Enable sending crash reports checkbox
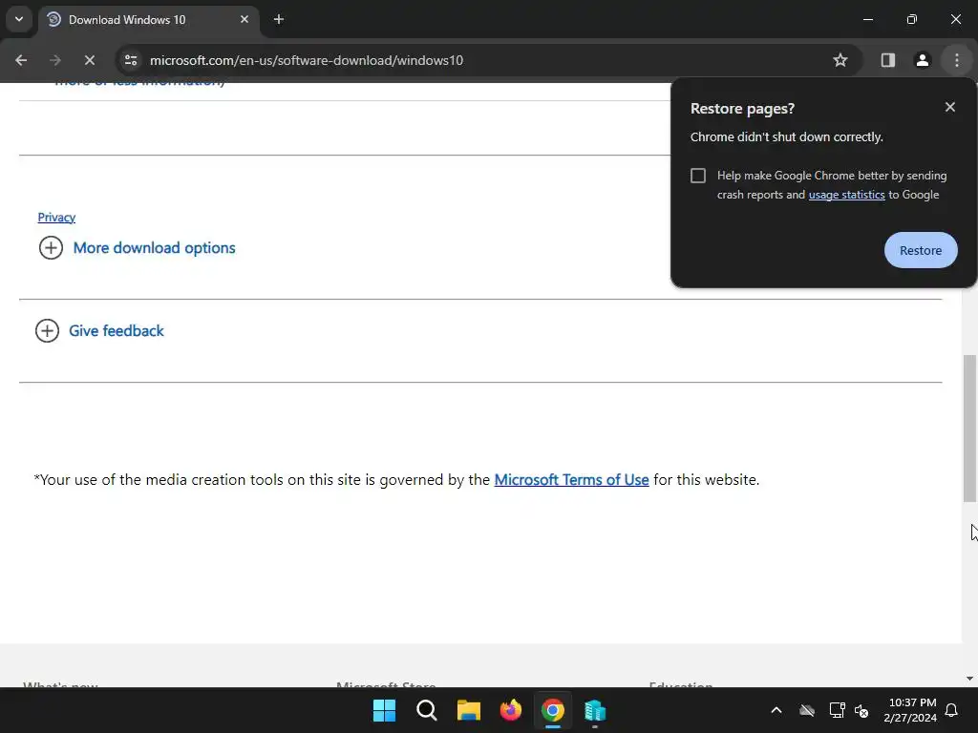 698,176
